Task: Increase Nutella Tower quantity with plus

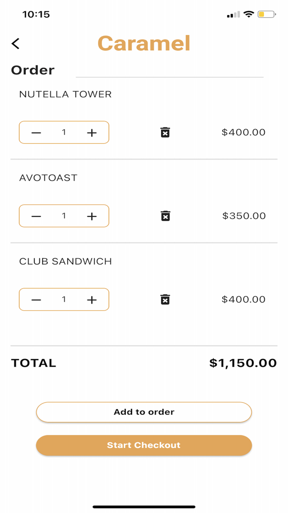Action: point(91,132)
